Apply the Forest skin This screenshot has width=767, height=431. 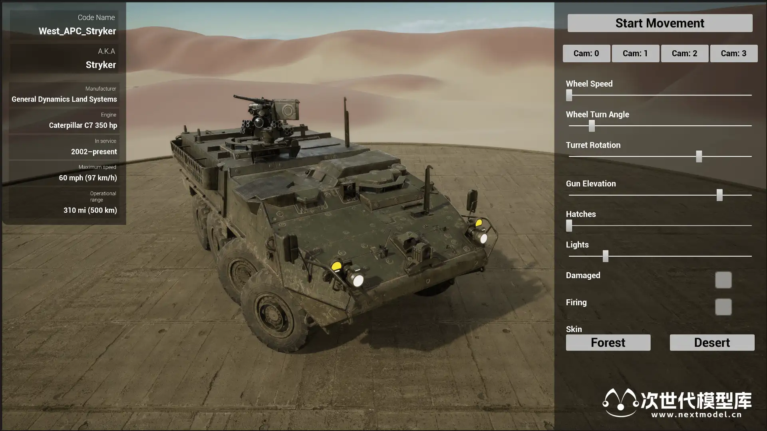click(608, 342)
